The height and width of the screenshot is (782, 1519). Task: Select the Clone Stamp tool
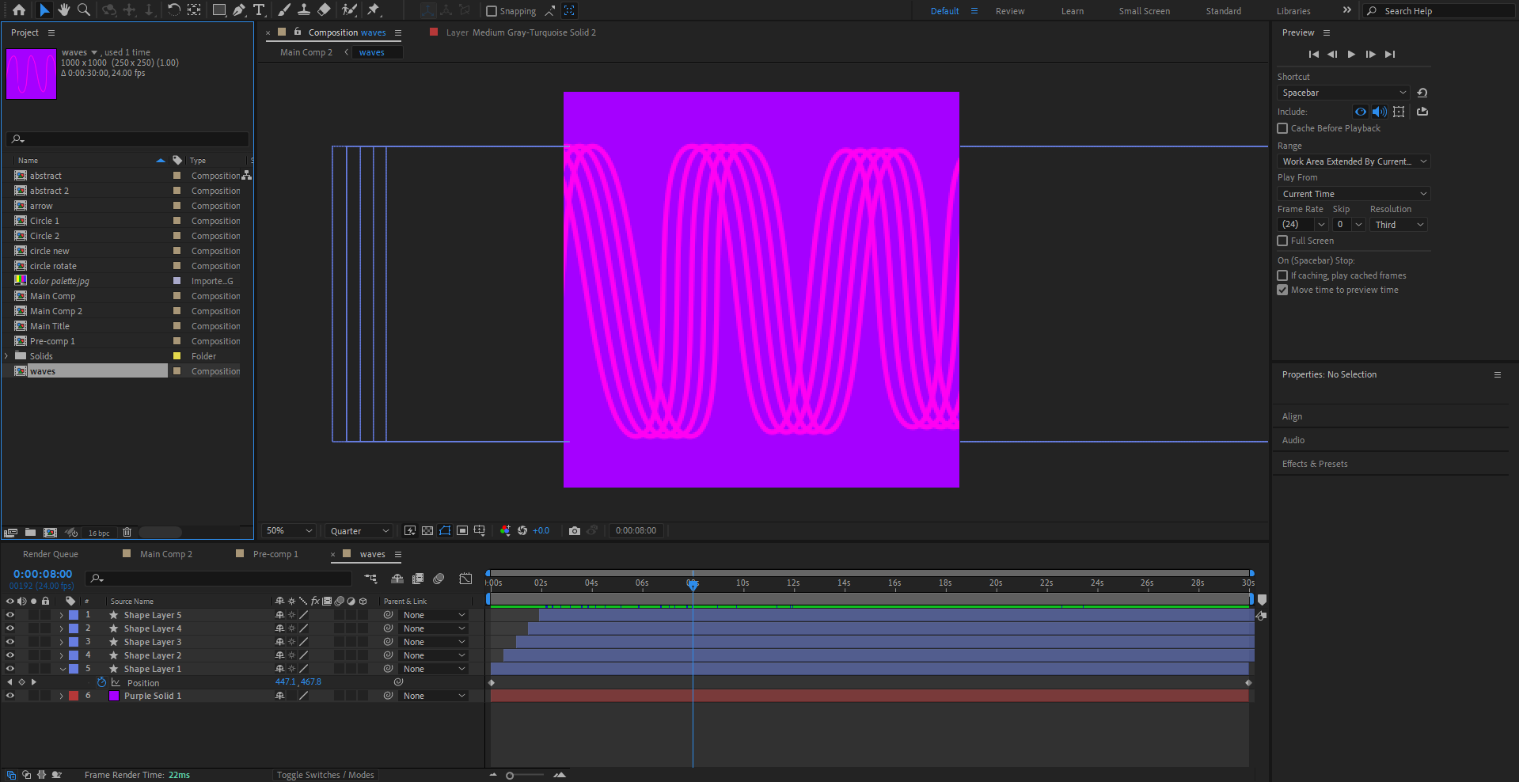tap(303, 10)
